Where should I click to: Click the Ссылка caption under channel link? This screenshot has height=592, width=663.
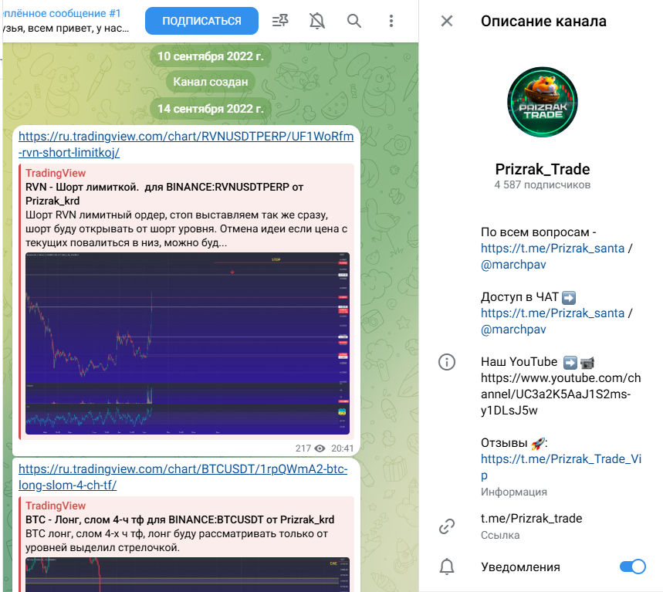click(x=500, y=536)
